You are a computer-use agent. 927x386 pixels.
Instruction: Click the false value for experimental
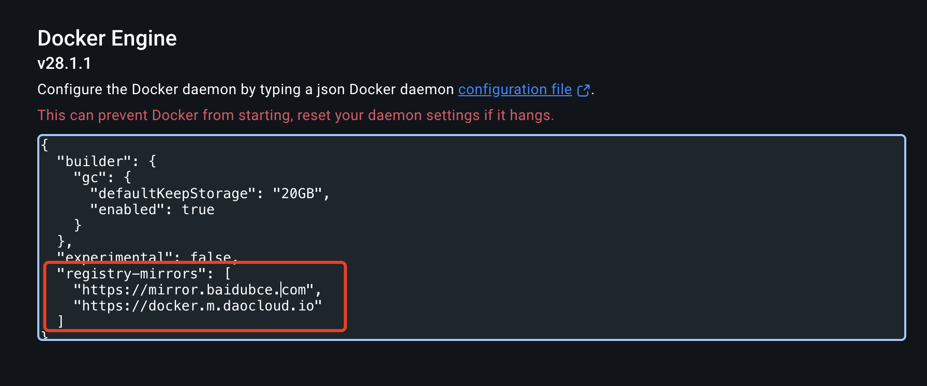(x=210, y=257)
